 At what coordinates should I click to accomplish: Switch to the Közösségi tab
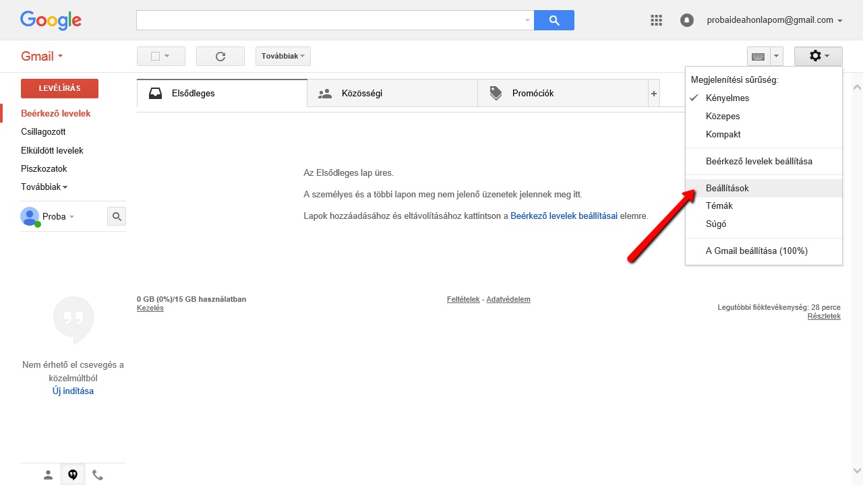[392, 94]
